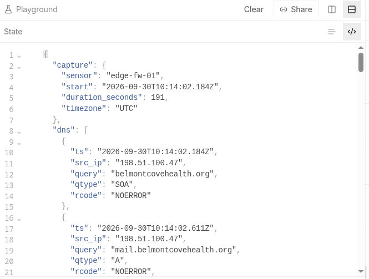Switch to stacked rows layout icon
Viewport: 369px width, 279px height.
pos(352,9)
